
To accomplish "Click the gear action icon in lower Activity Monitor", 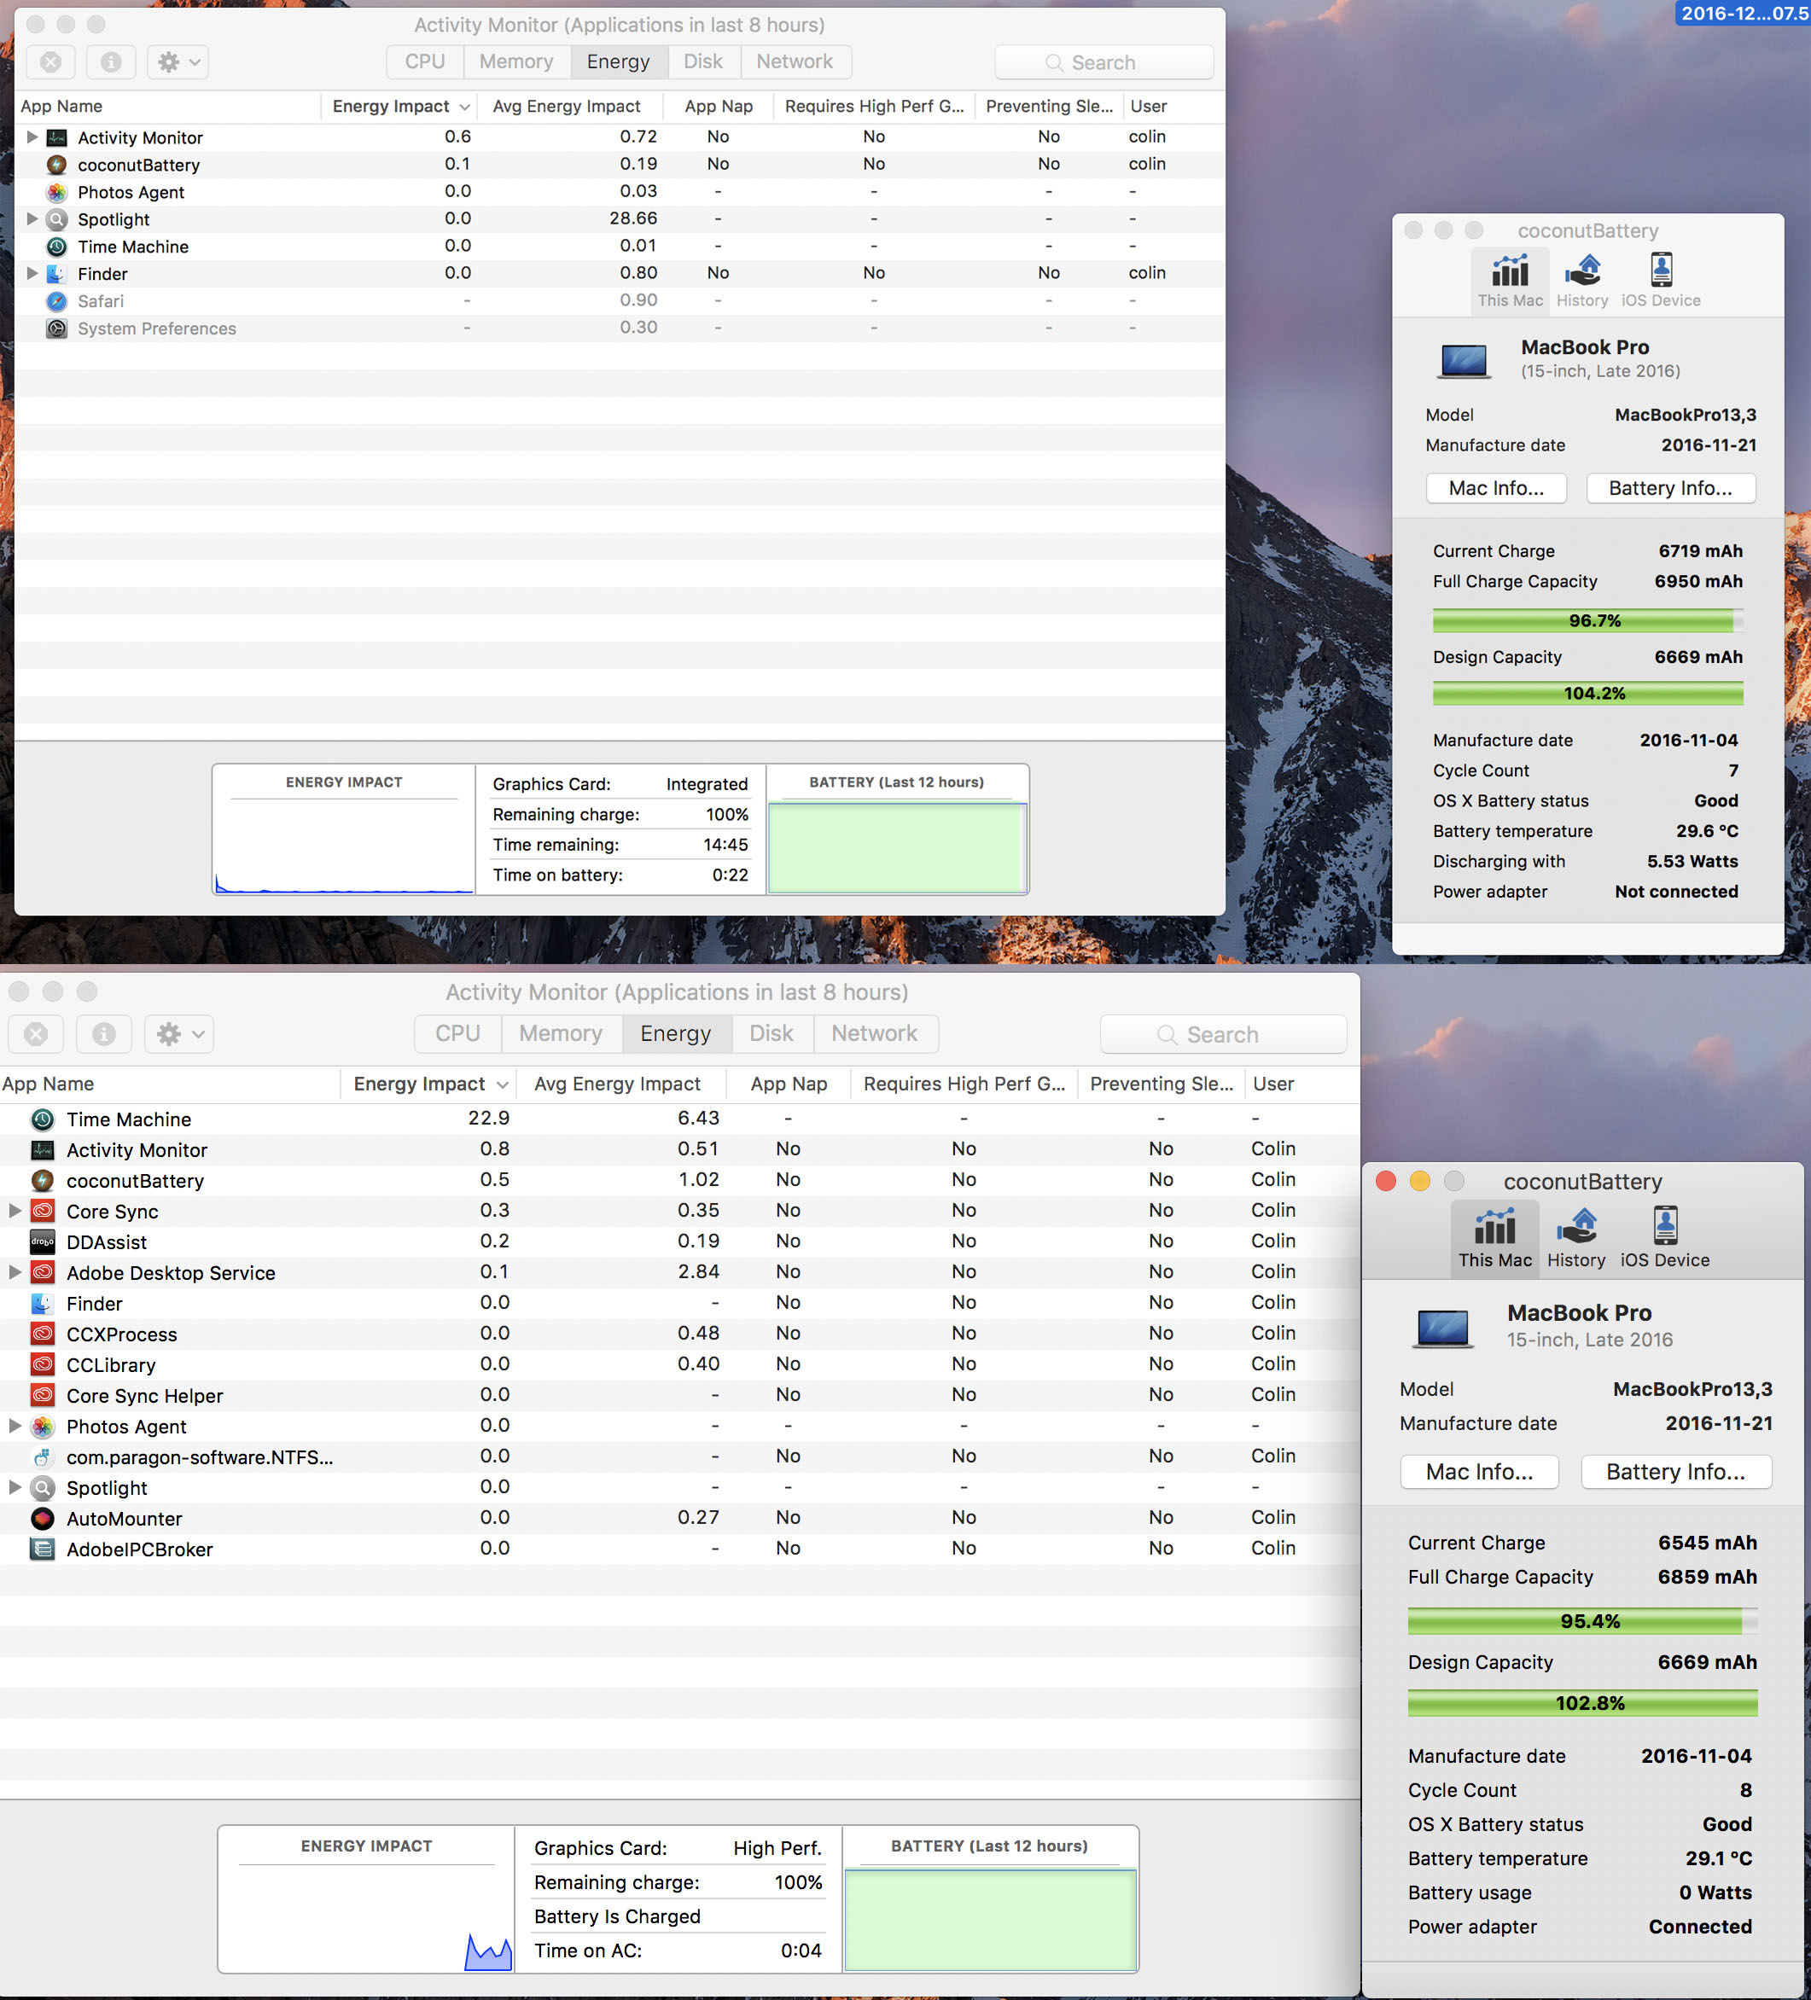I will (x=169, y=1034).
